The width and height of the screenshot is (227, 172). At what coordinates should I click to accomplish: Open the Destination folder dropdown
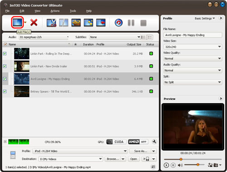[71, 159]
